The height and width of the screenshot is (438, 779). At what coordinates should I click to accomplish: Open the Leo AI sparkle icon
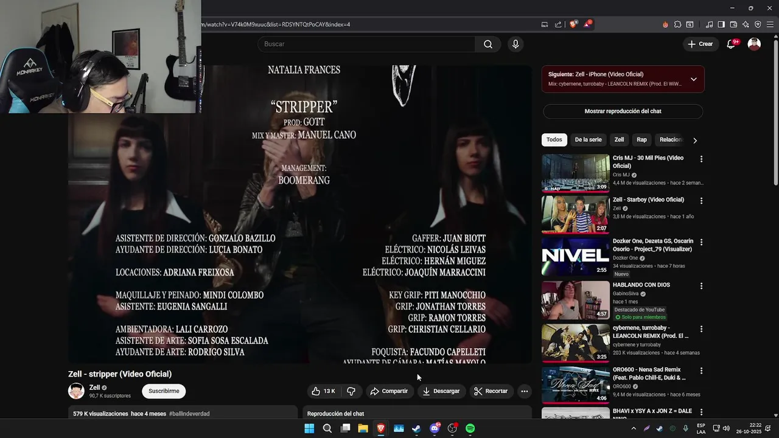coord(746,24)
